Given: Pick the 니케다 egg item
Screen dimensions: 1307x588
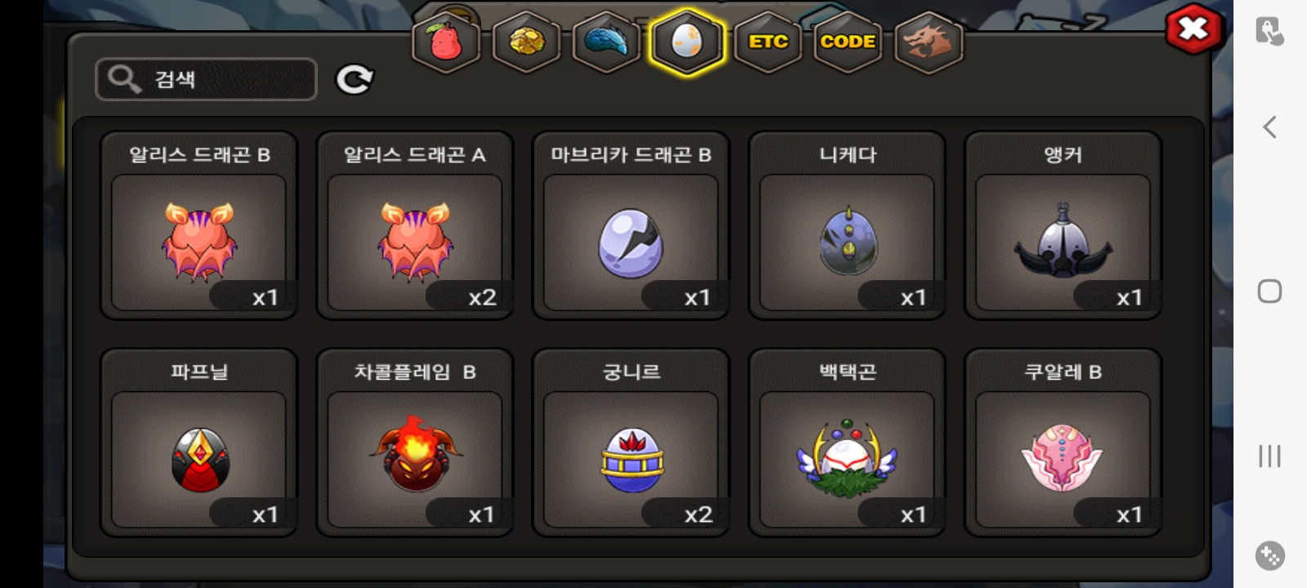Looking at the screenshot, I should tap(847, 225).
